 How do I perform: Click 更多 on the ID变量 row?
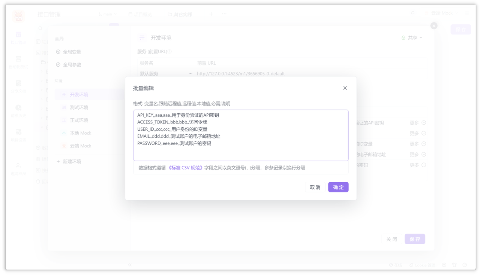click(414, 144)
